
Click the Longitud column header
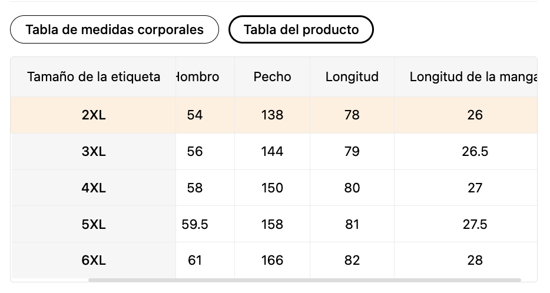click(x=352, y=76)
